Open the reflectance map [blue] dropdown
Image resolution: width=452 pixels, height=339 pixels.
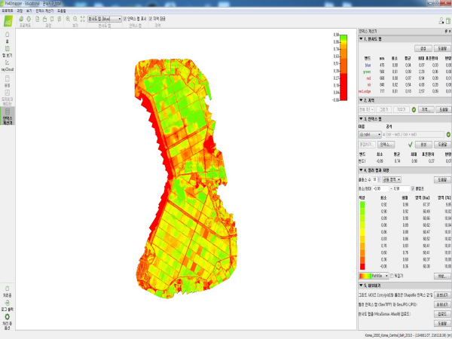pos(105,19)
